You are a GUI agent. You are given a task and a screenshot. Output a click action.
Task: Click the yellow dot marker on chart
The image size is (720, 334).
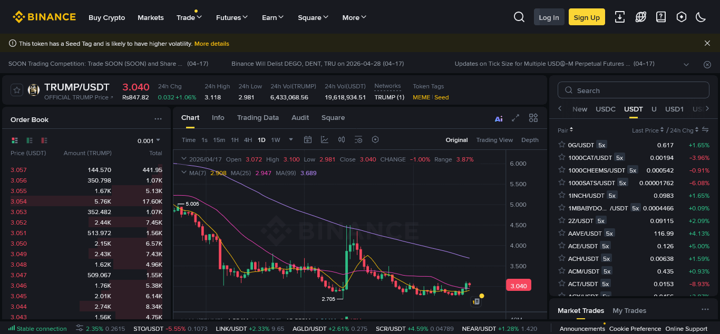point(482,296)
